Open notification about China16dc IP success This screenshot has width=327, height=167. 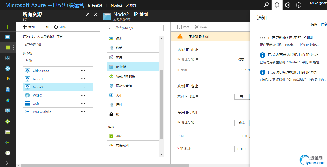click(293, 76)
